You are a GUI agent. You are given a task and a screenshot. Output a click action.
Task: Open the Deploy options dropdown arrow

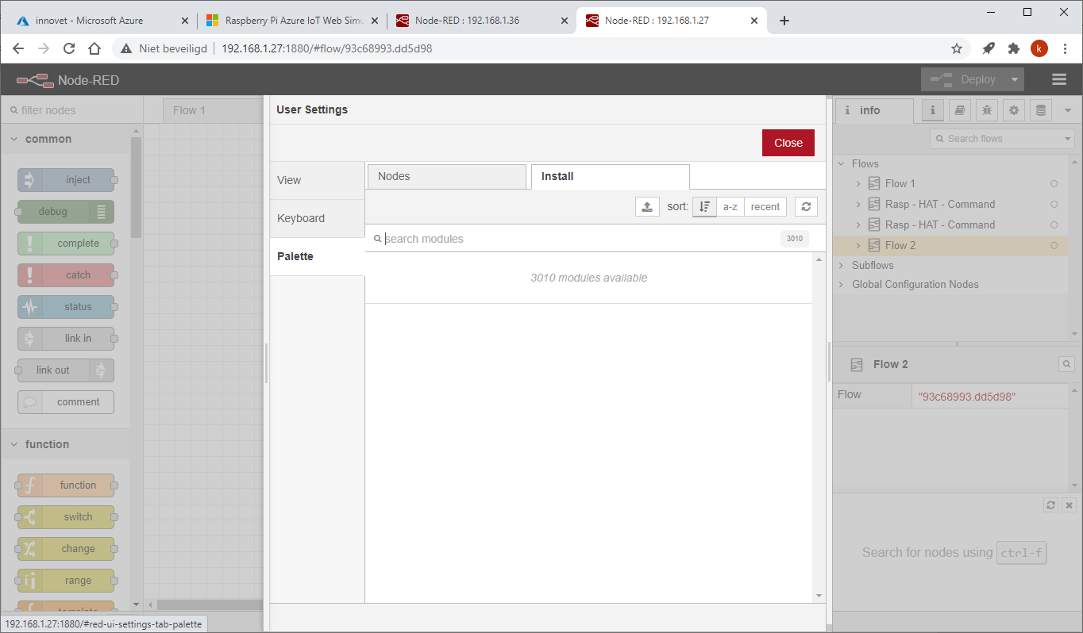(x=1015, y=79)
